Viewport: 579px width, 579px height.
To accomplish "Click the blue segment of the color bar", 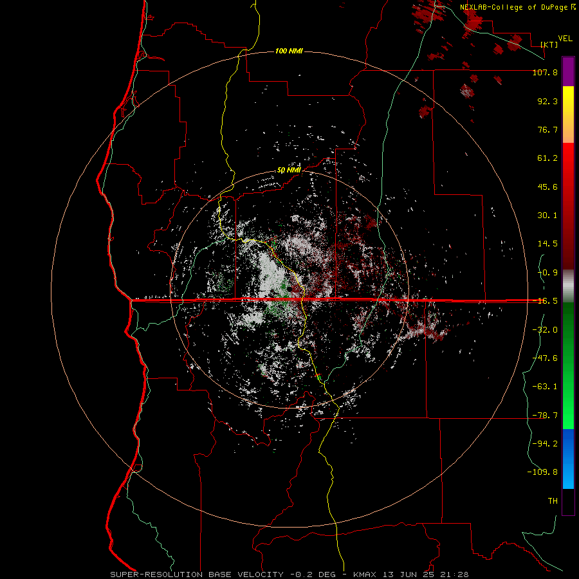I will [568, 459].
